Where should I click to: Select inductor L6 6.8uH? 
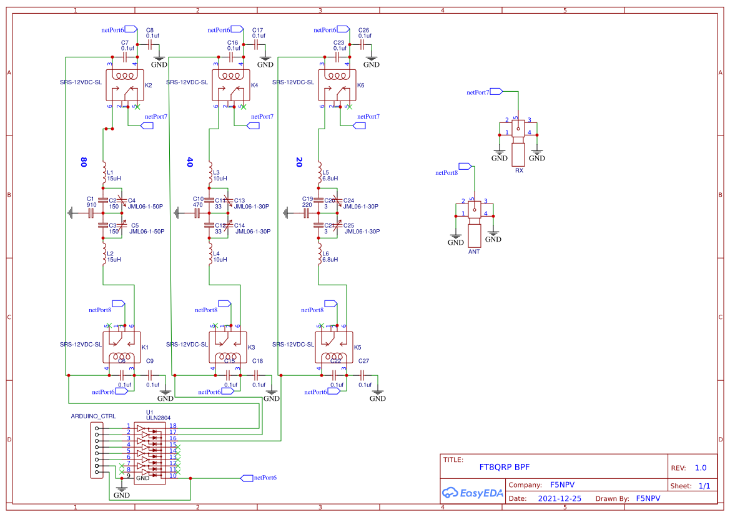(318, 256)
